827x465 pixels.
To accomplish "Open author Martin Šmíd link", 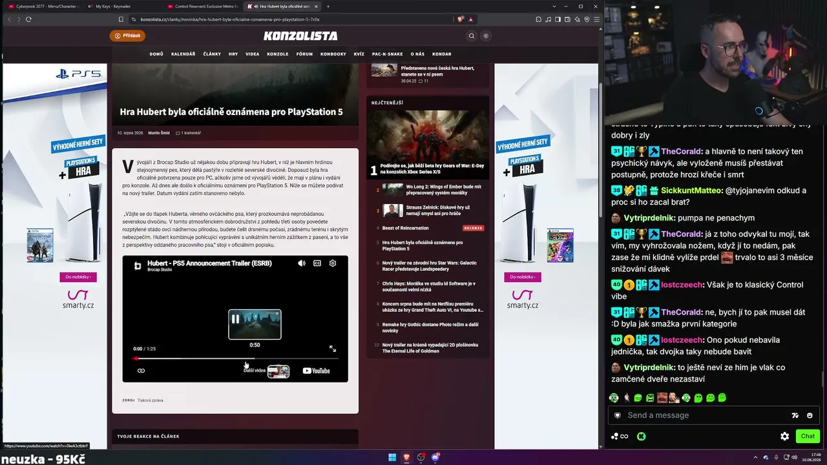I will (x=159, y=133).
